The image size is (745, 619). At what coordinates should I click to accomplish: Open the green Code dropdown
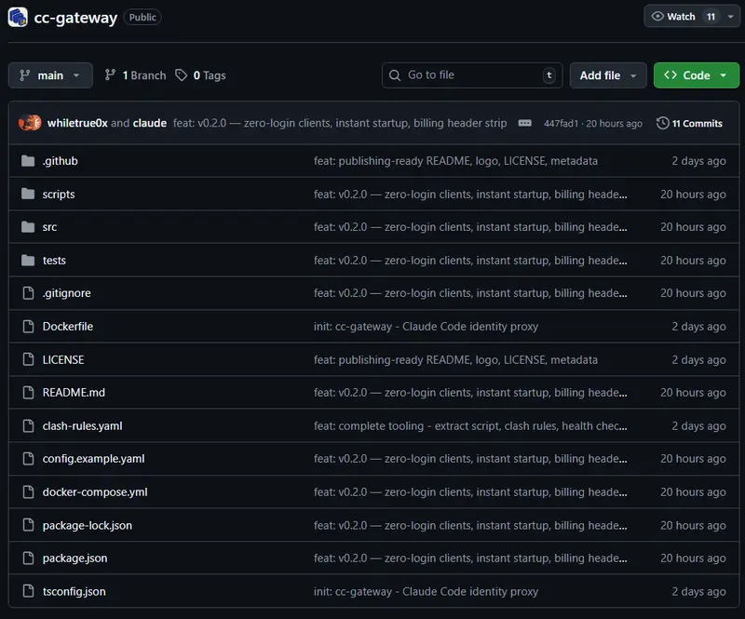(696, 75)
